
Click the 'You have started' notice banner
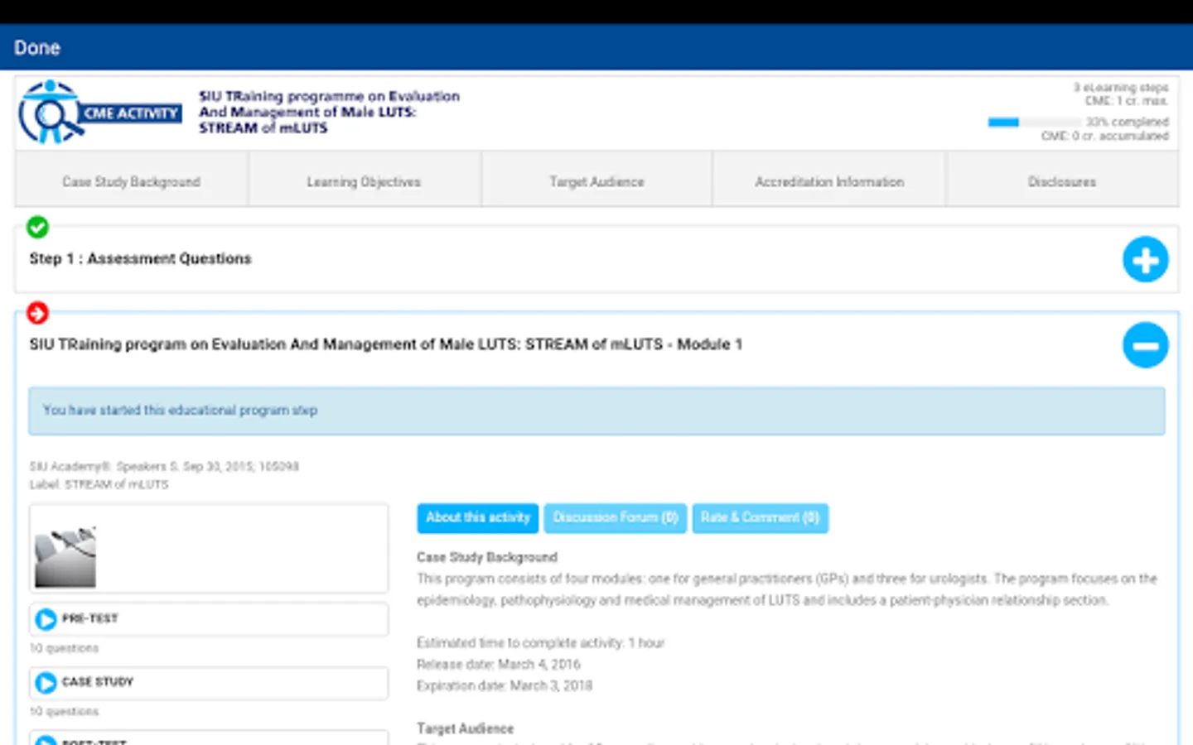pos(596,411)
